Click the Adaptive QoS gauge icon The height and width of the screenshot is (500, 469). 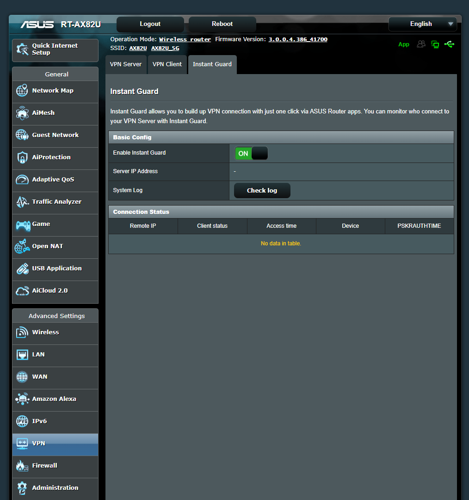pos(22,180)
